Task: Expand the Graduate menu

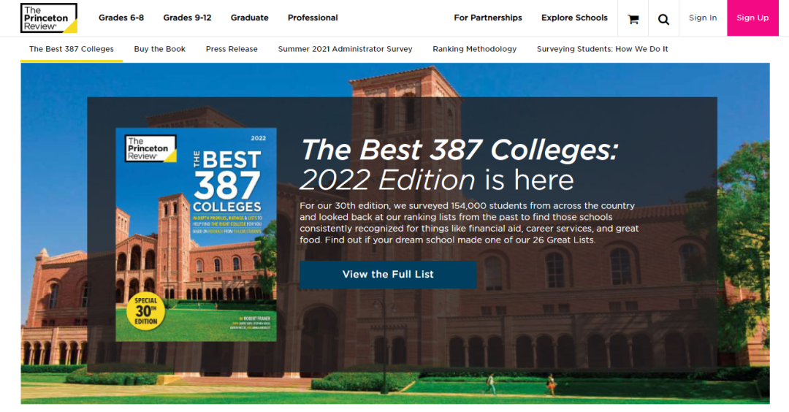Action: tap(250, 18)
